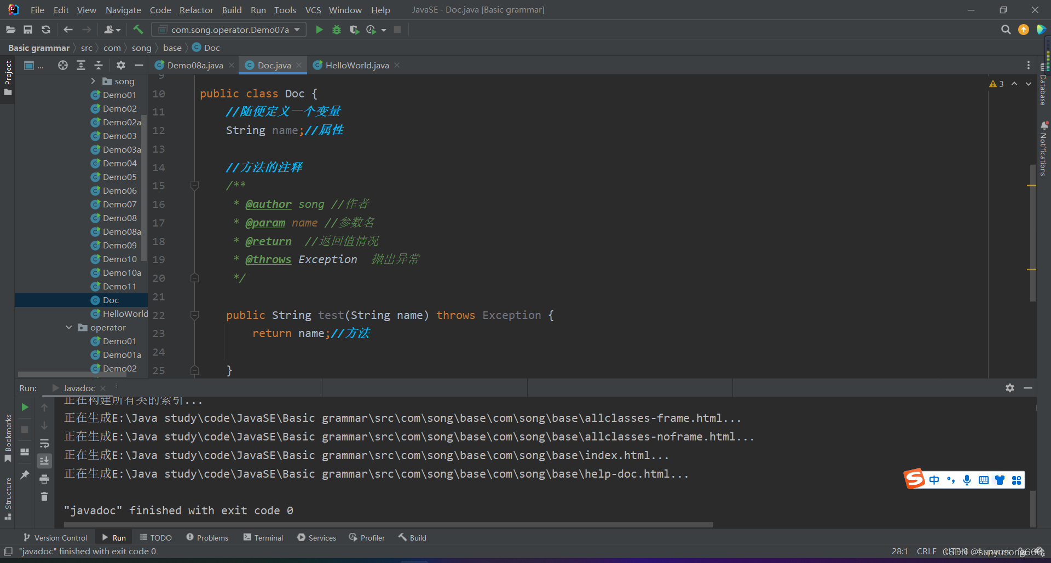
Task: Click the console horizontal scrollbar
Action: [x=388, y=525]
